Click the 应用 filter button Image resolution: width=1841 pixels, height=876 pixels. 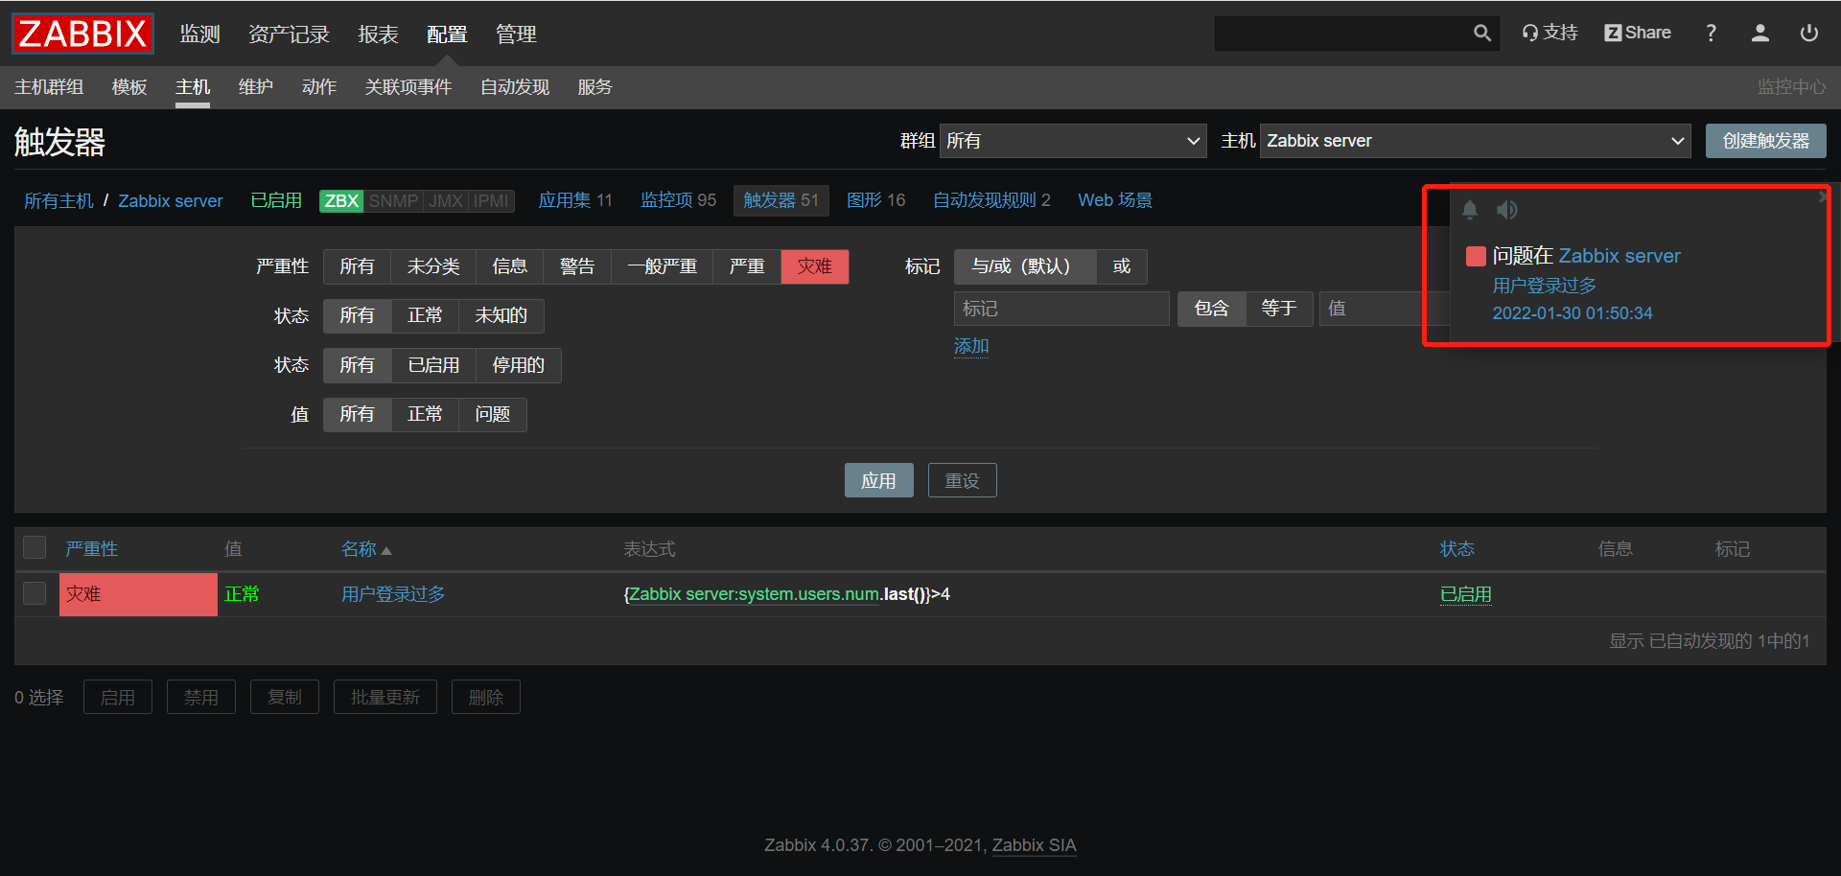(879, 480)
